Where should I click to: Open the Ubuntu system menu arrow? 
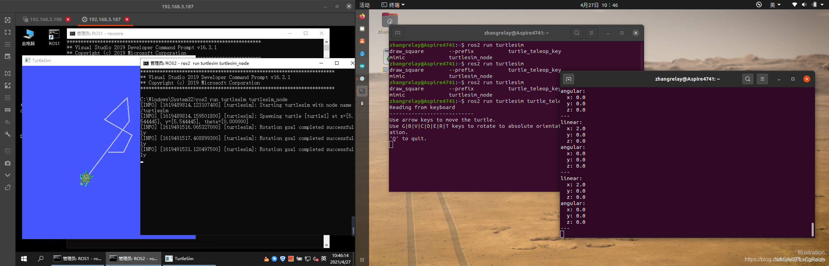(x=822, y=5)
